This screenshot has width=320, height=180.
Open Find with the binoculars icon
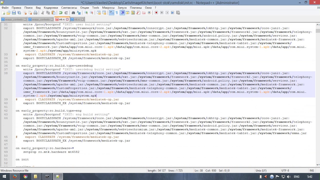[x=73, y=13]
